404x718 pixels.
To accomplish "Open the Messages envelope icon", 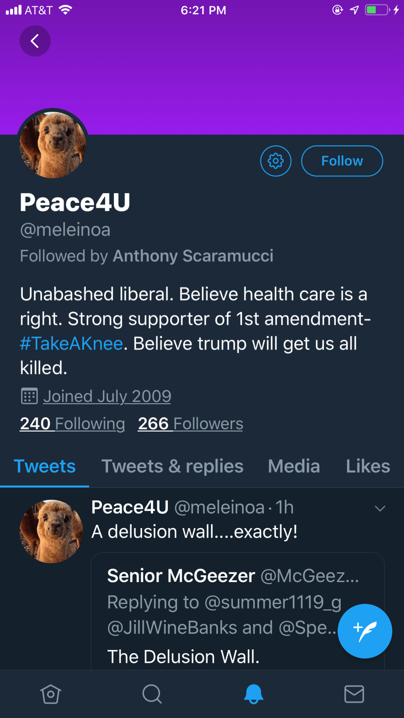I will (x=354, y=694).
